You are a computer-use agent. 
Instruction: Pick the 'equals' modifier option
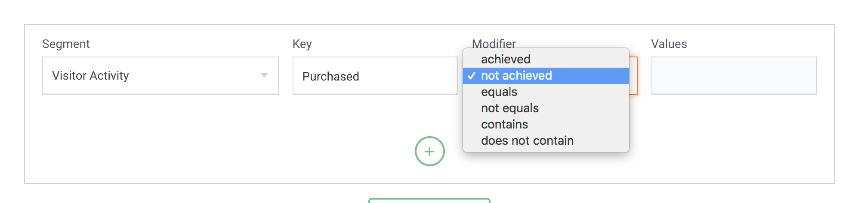click(x=499, y=92)
